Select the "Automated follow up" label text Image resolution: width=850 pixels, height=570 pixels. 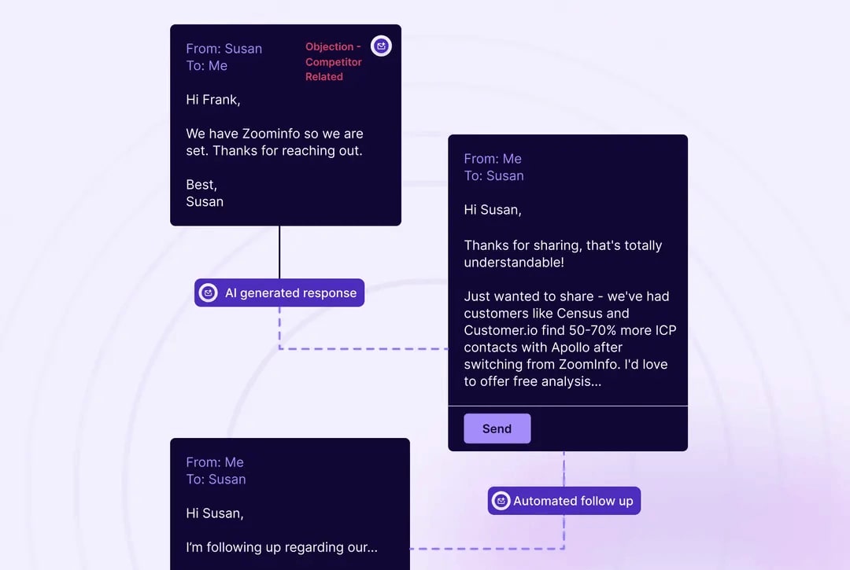(x=573, y=501)
